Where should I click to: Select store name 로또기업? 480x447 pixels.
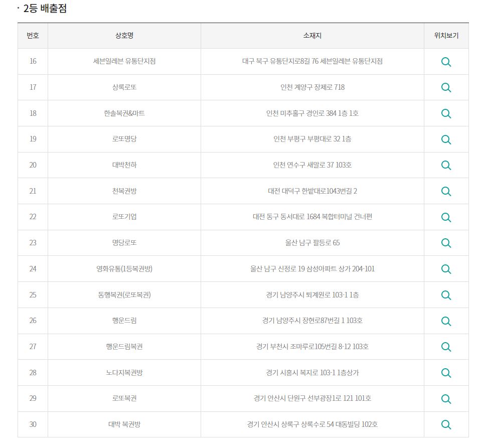[124, 217]
